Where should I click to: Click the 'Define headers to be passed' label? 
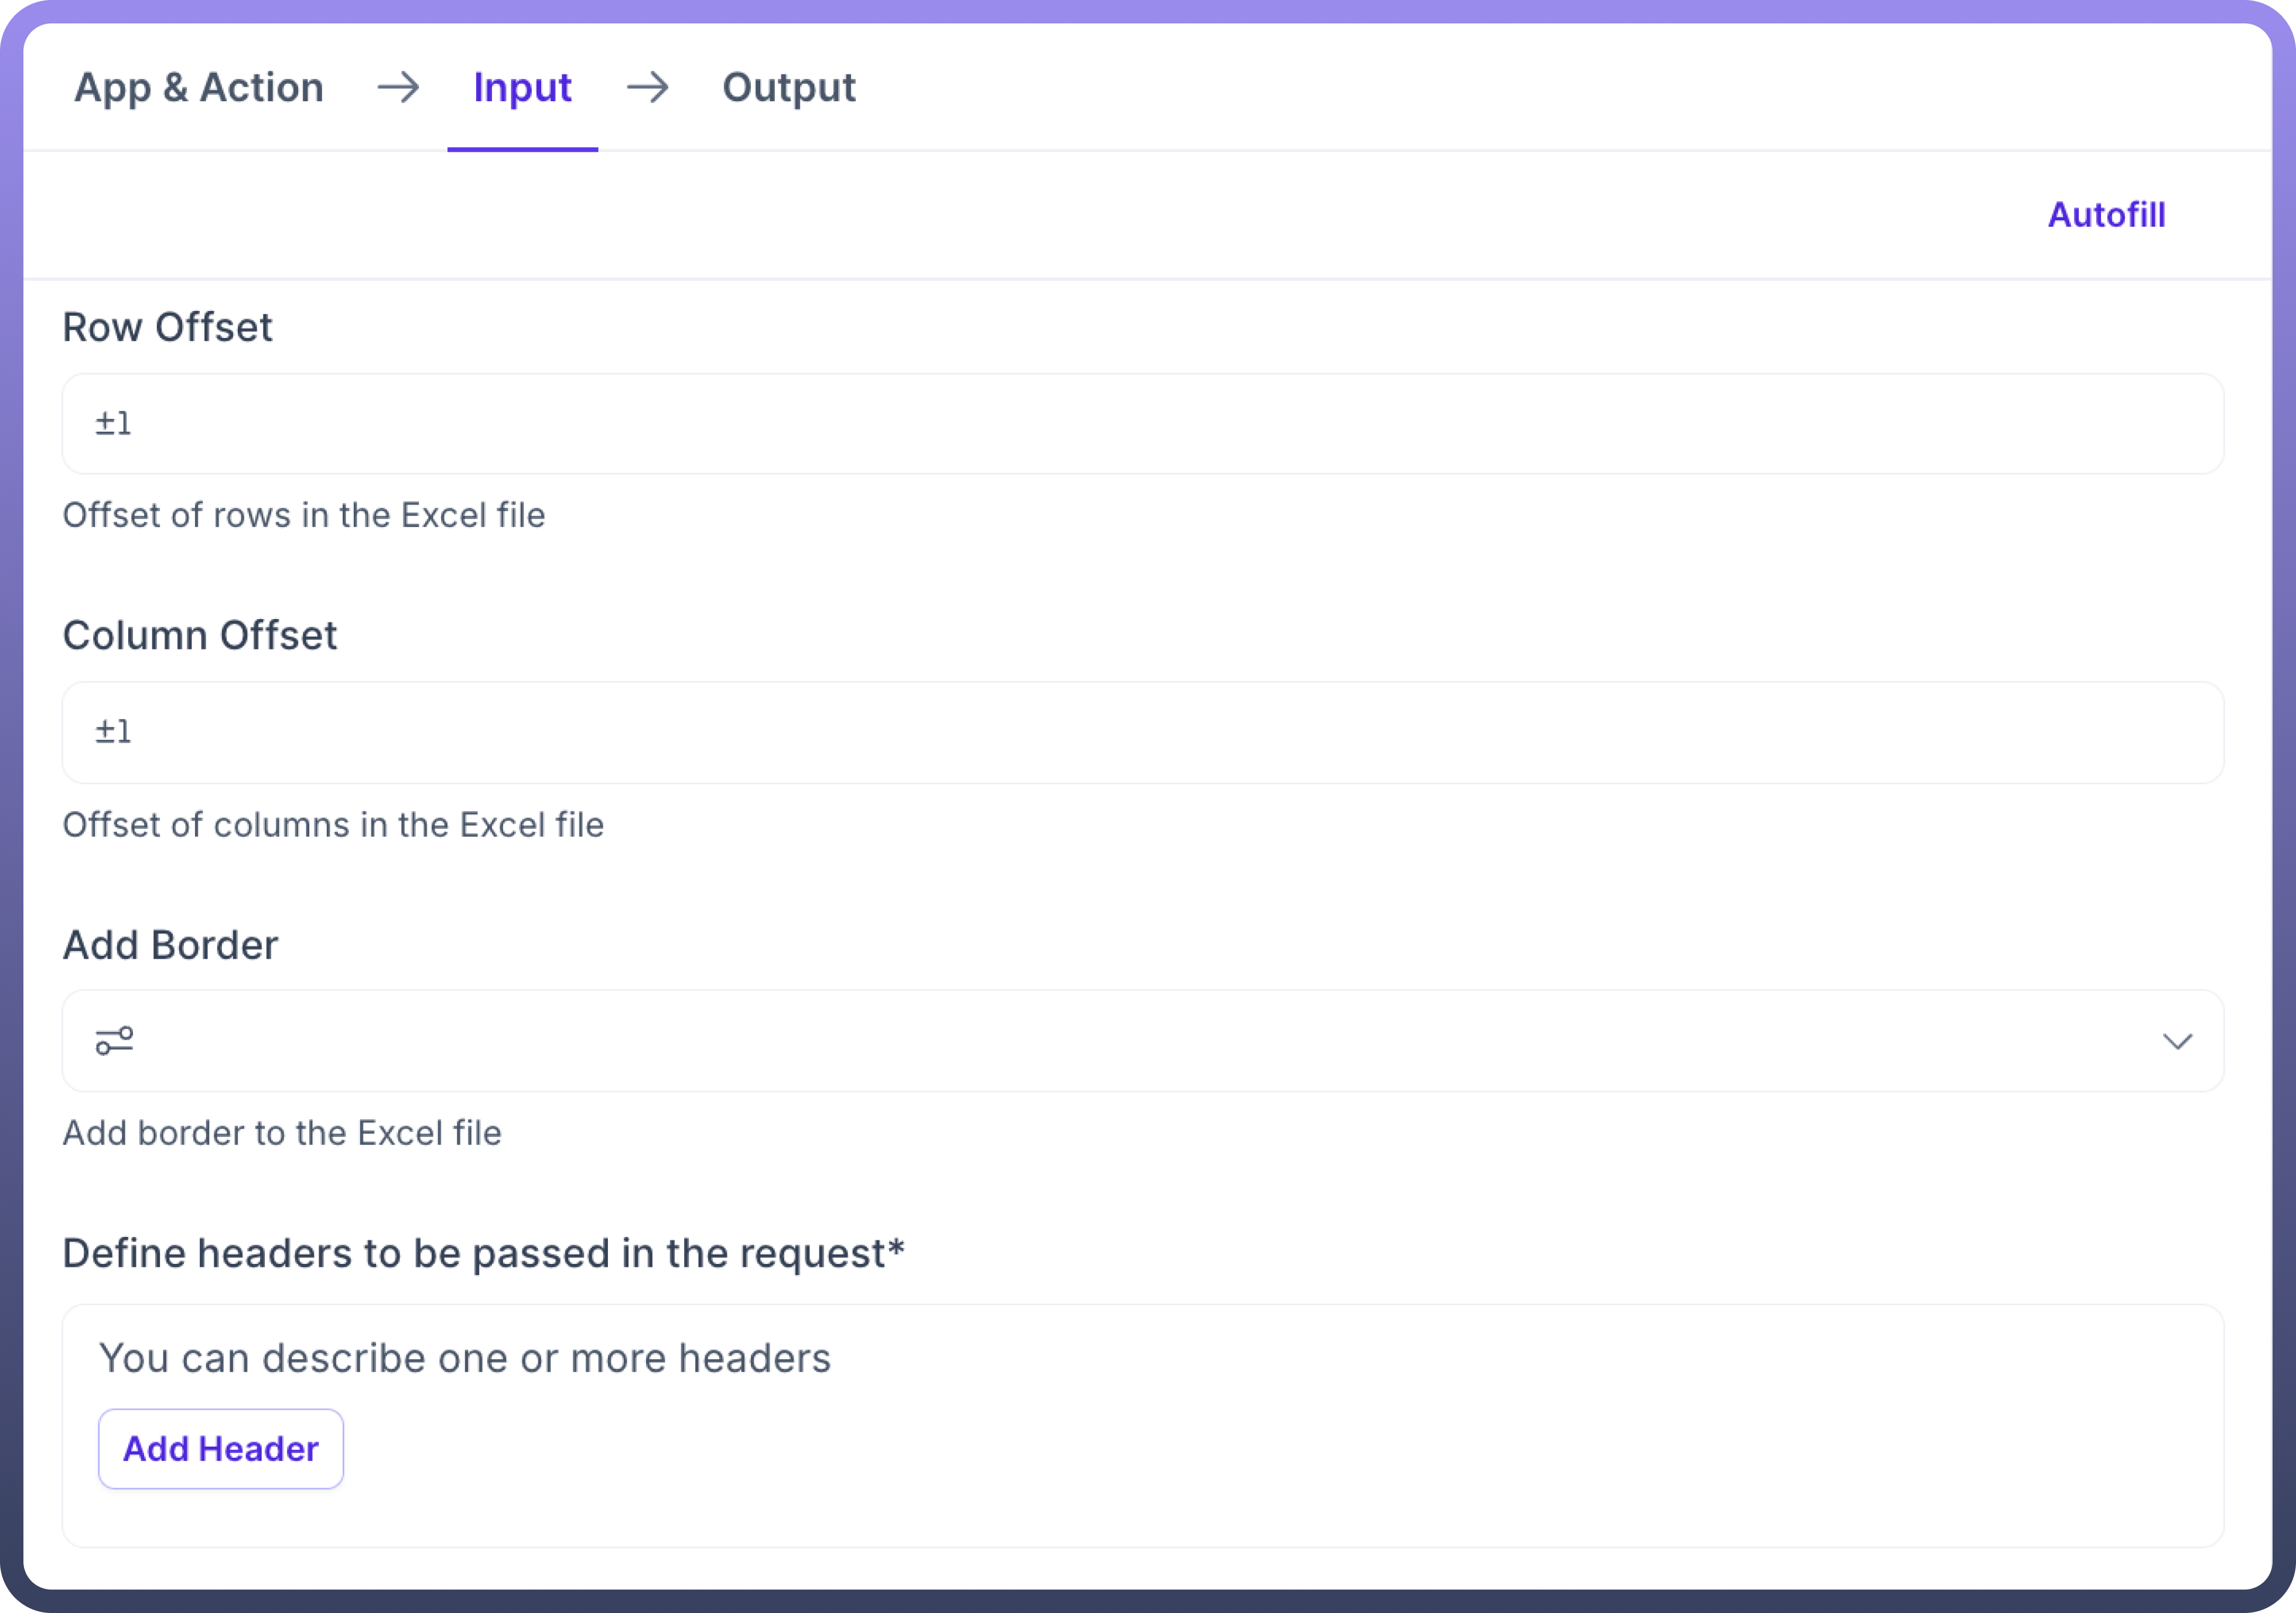tap(483, 1253)
